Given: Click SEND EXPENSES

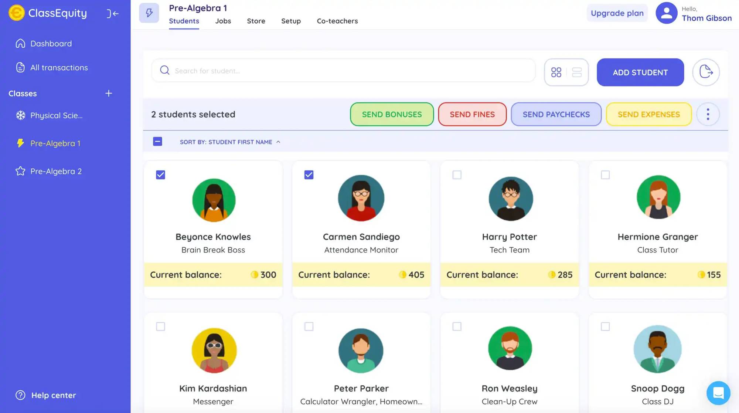Looking at the screenshot, I should 649,114.
